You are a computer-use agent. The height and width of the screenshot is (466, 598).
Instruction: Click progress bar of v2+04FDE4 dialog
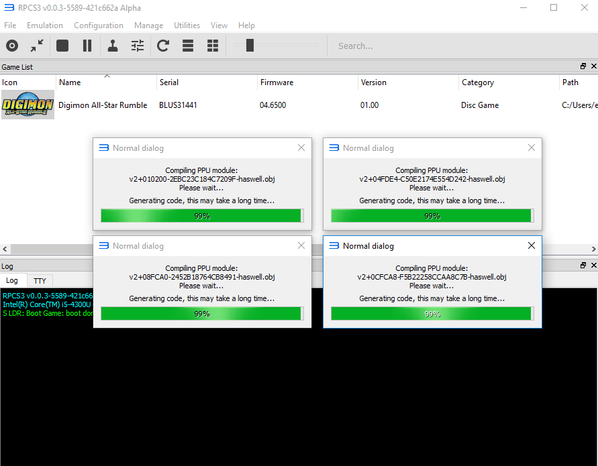point(432,216)
